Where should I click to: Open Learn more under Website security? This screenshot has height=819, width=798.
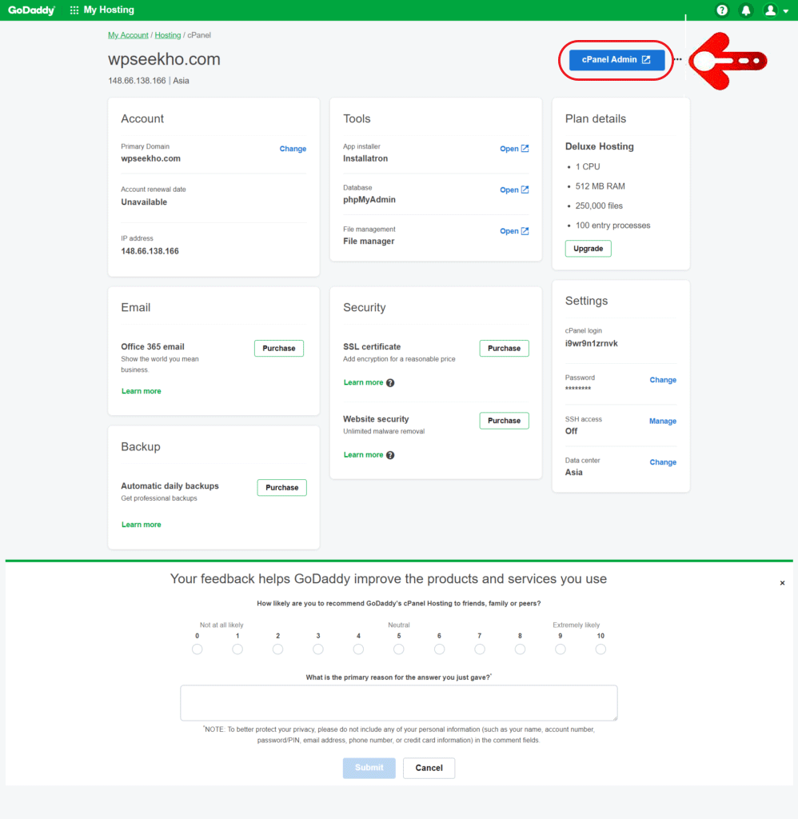click(x=364, y=455)
